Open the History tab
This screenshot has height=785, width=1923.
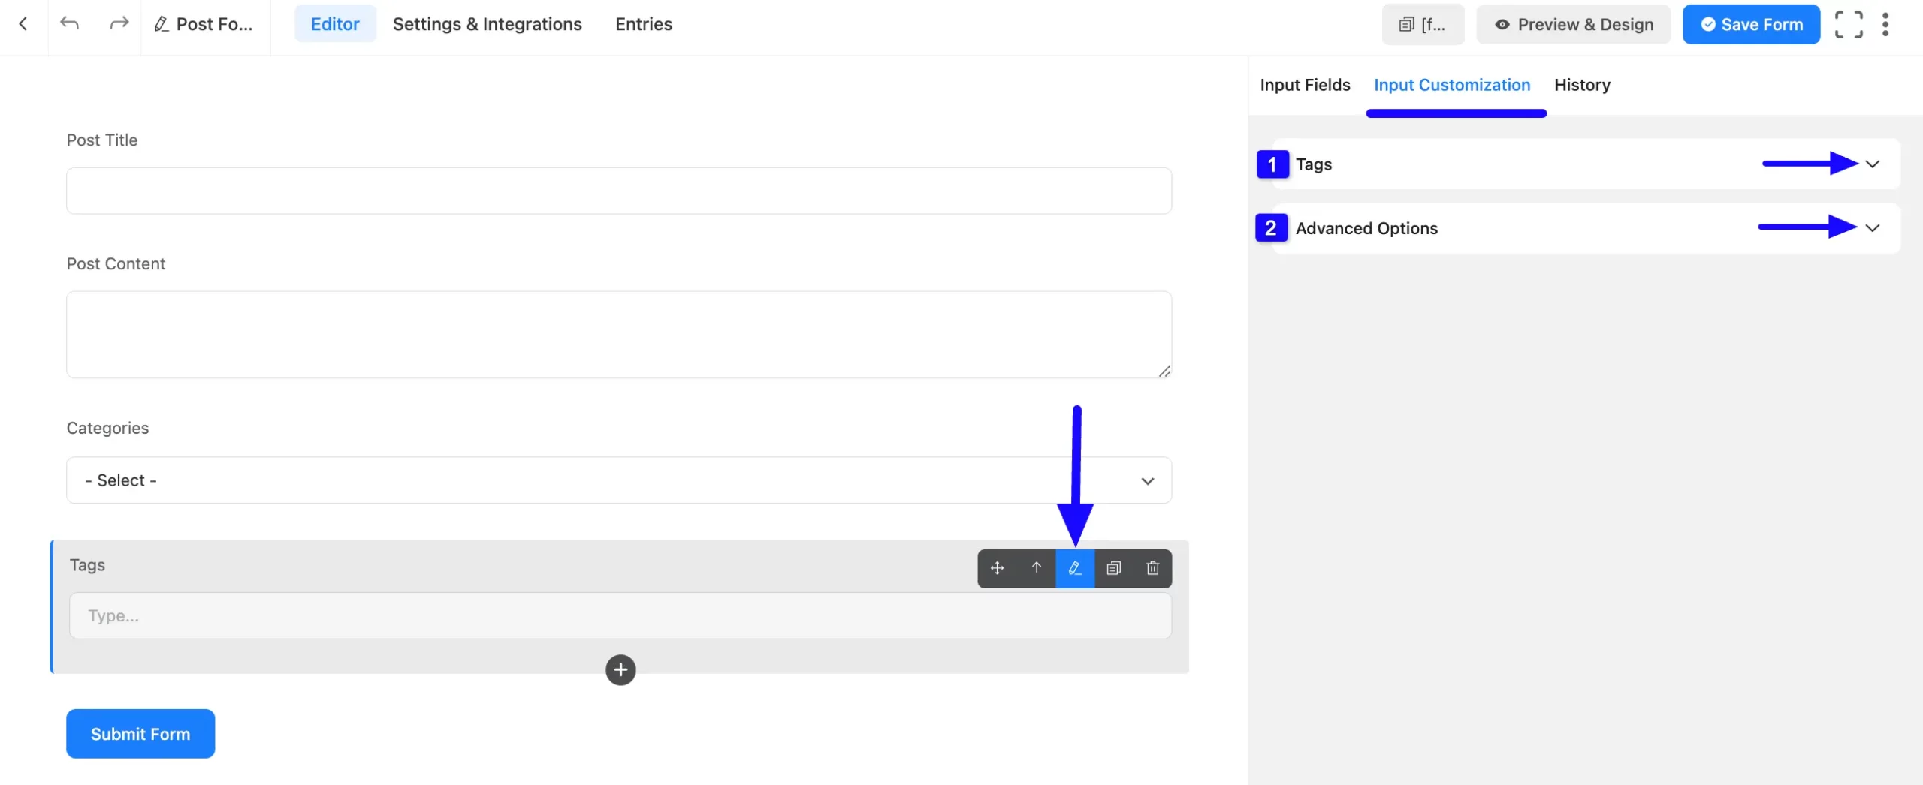tap(1582, 85)
